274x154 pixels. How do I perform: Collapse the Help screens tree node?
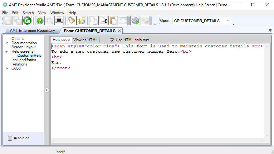[x=7, y=52]
